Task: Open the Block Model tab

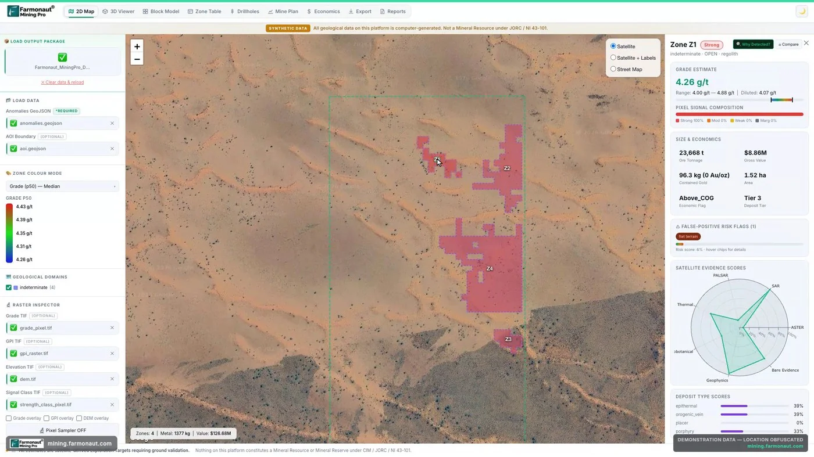Action: [x=161, y=12]
